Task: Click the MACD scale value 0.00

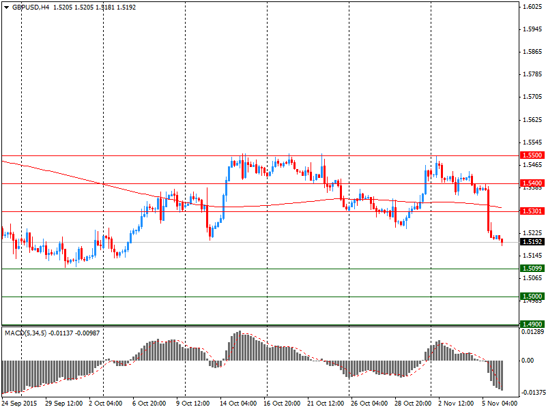Action: pyautogui.click(x=528, y=361)
